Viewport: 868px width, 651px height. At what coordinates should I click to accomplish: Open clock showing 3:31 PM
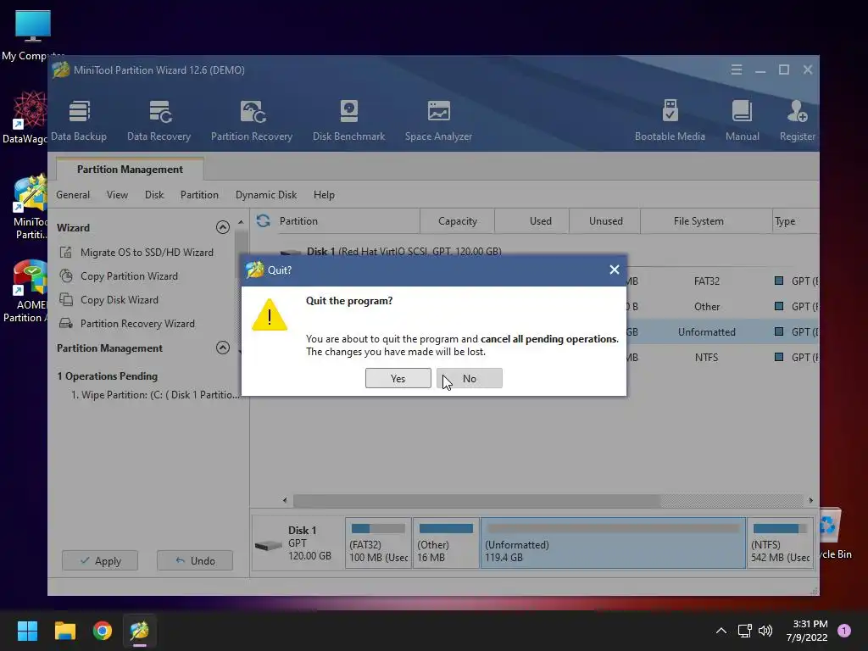(x=807, y=631)
